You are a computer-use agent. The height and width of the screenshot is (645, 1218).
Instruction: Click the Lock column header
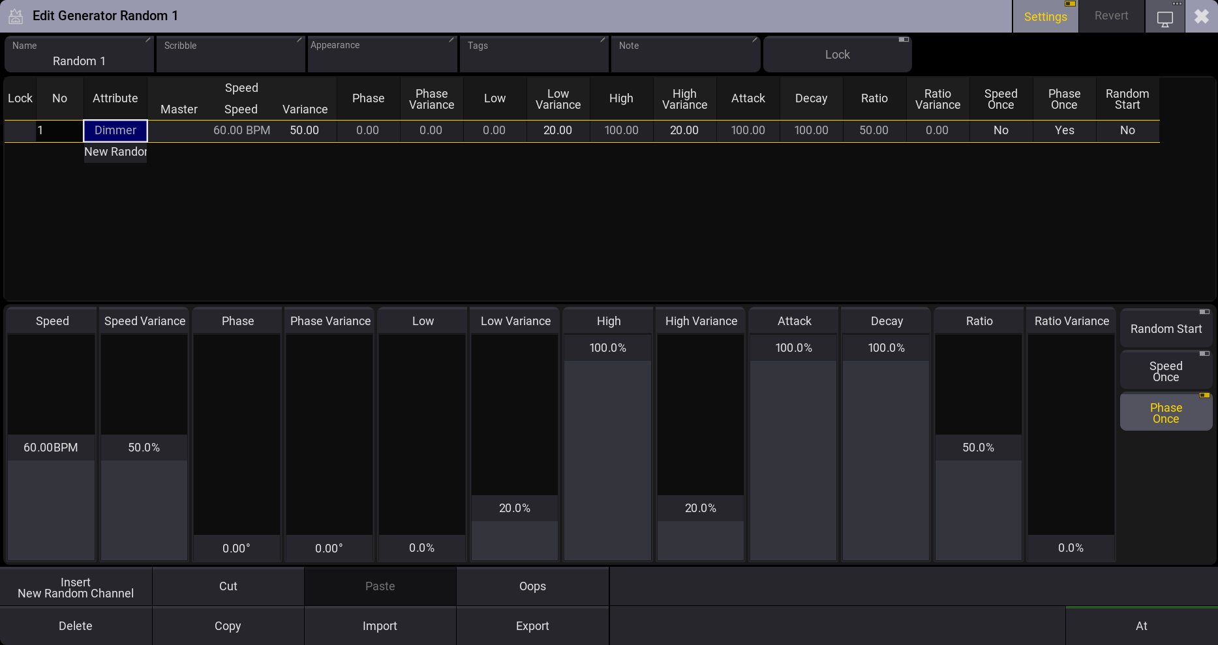(x=20, y=98)
